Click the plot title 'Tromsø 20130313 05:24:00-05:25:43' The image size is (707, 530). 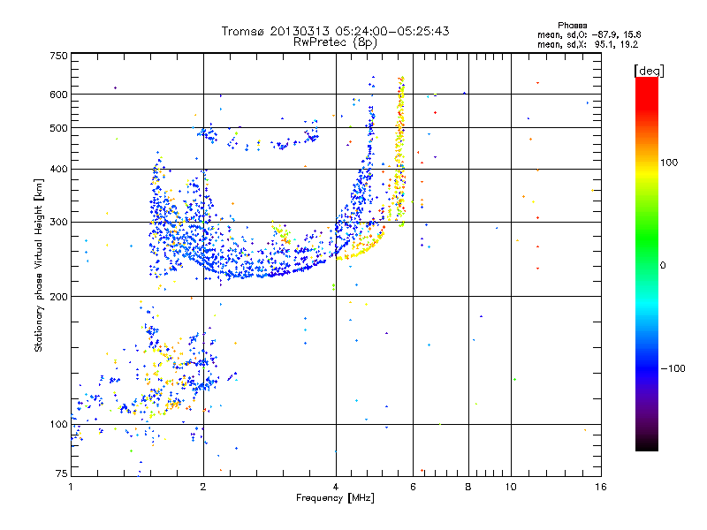(335, 31)
